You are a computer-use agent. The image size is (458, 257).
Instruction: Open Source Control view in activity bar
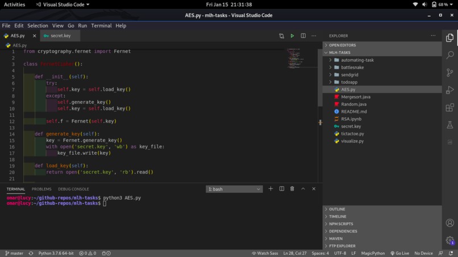(450, 73)
